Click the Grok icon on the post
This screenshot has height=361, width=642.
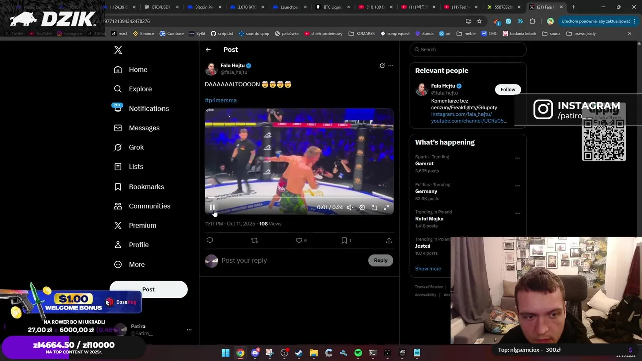pos(382,66)
